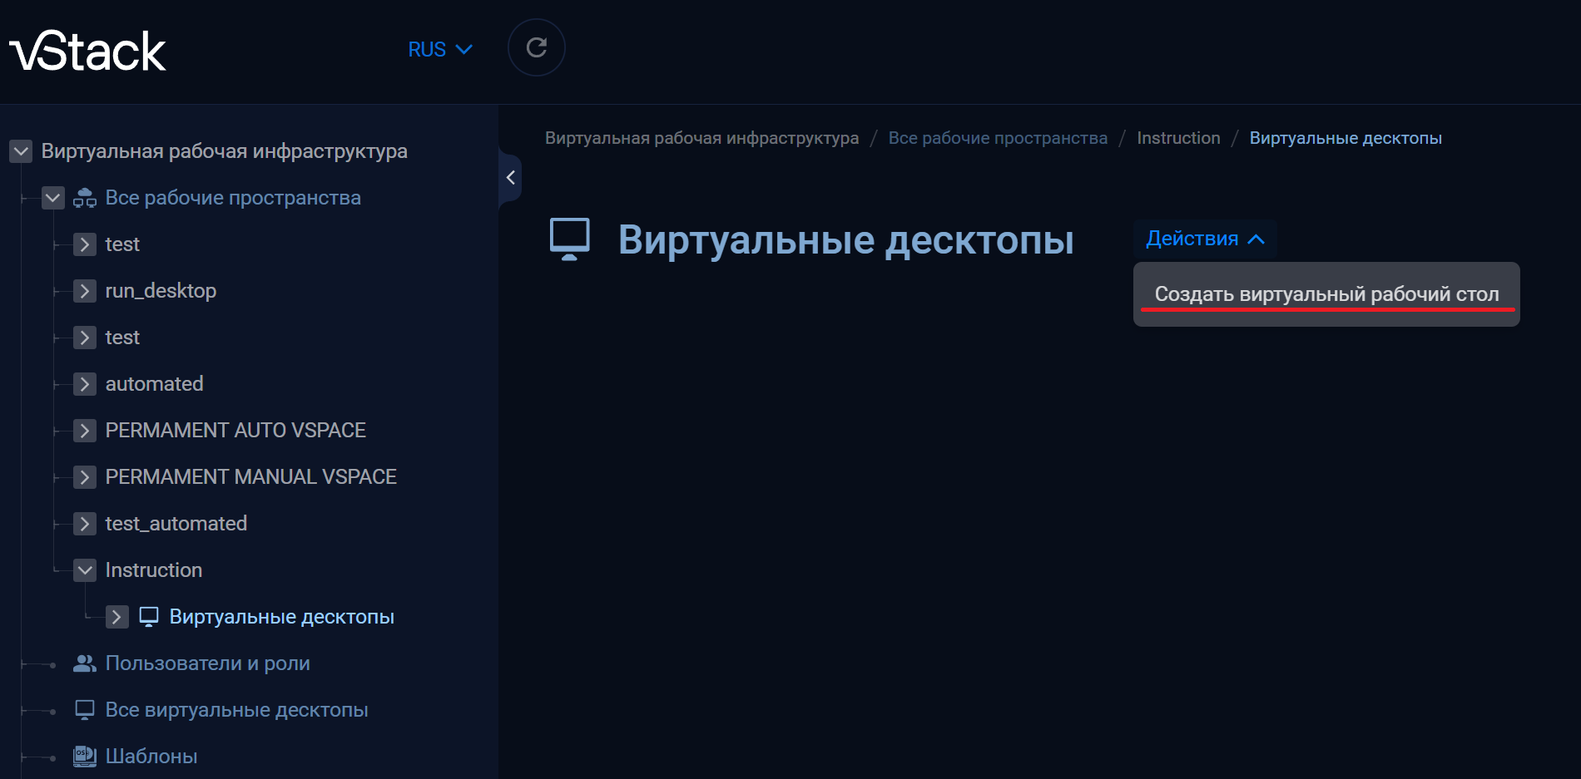Collapse the sidebar with arrow handle
The width and height of the screenshot is (1581, 779).
click(x=510, y=177)
